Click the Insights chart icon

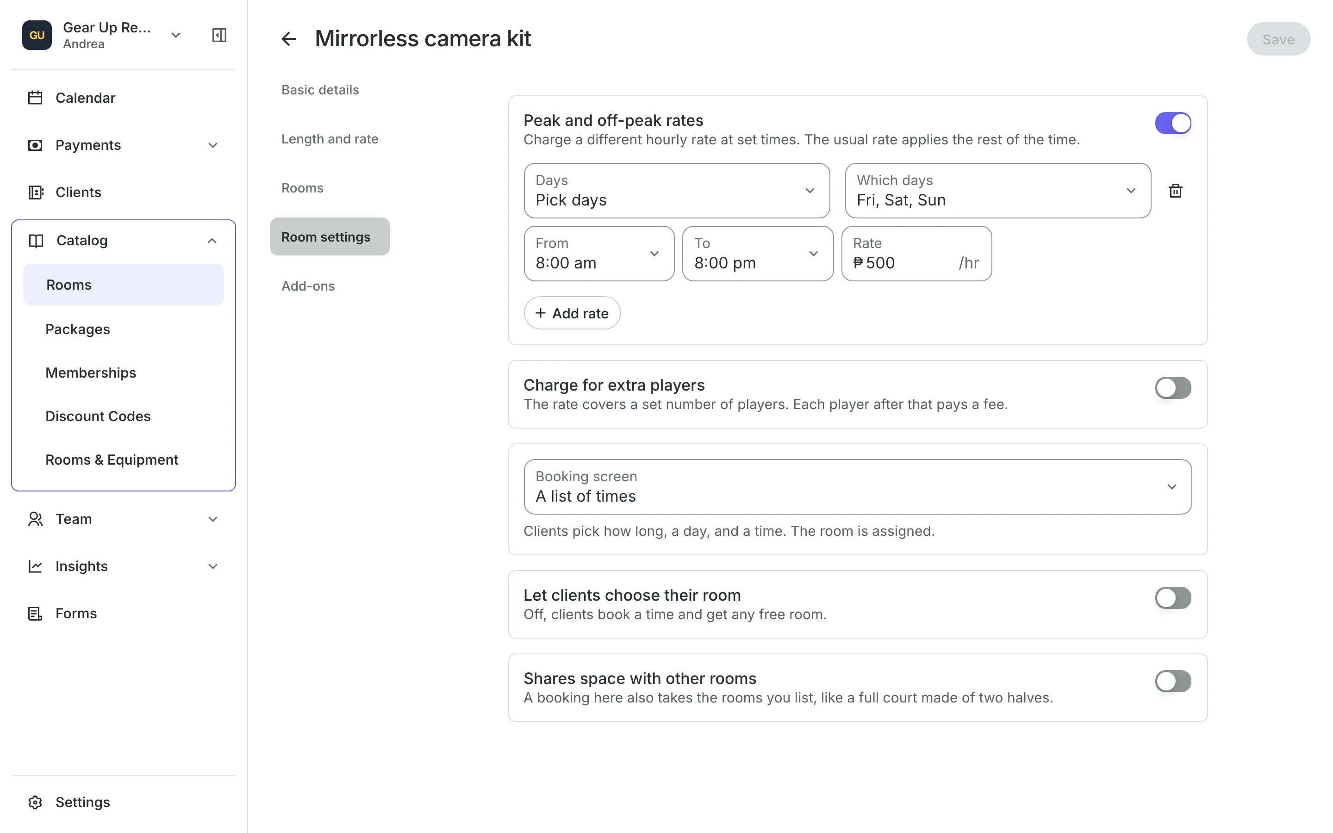35,566
